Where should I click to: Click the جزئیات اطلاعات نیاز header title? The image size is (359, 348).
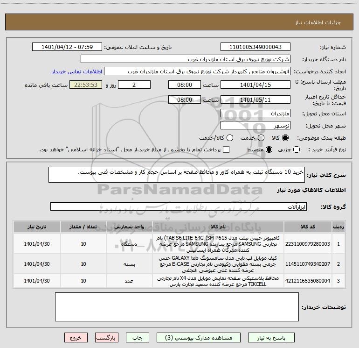[x=318, y=22]
